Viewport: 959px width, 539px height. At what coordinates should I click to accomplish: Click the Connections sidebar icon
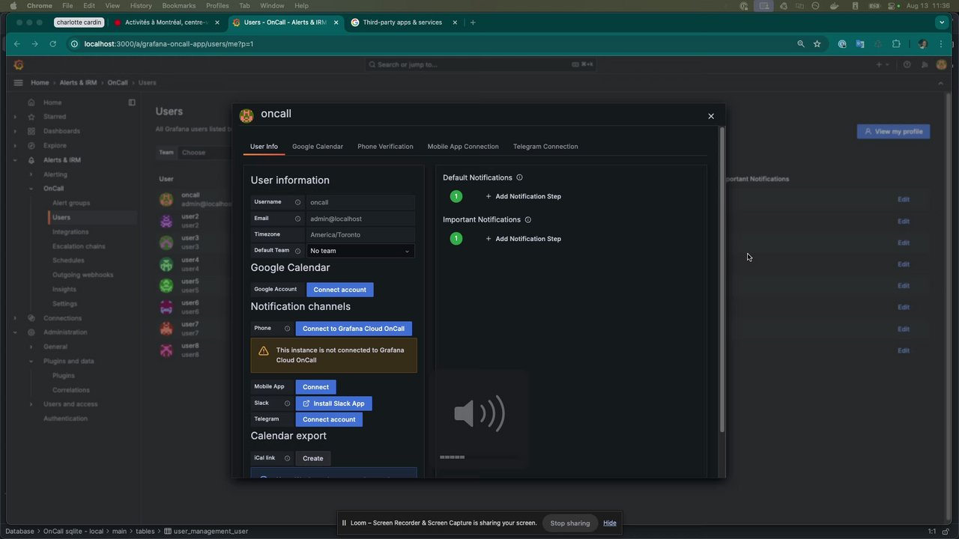tap(31, 318)
